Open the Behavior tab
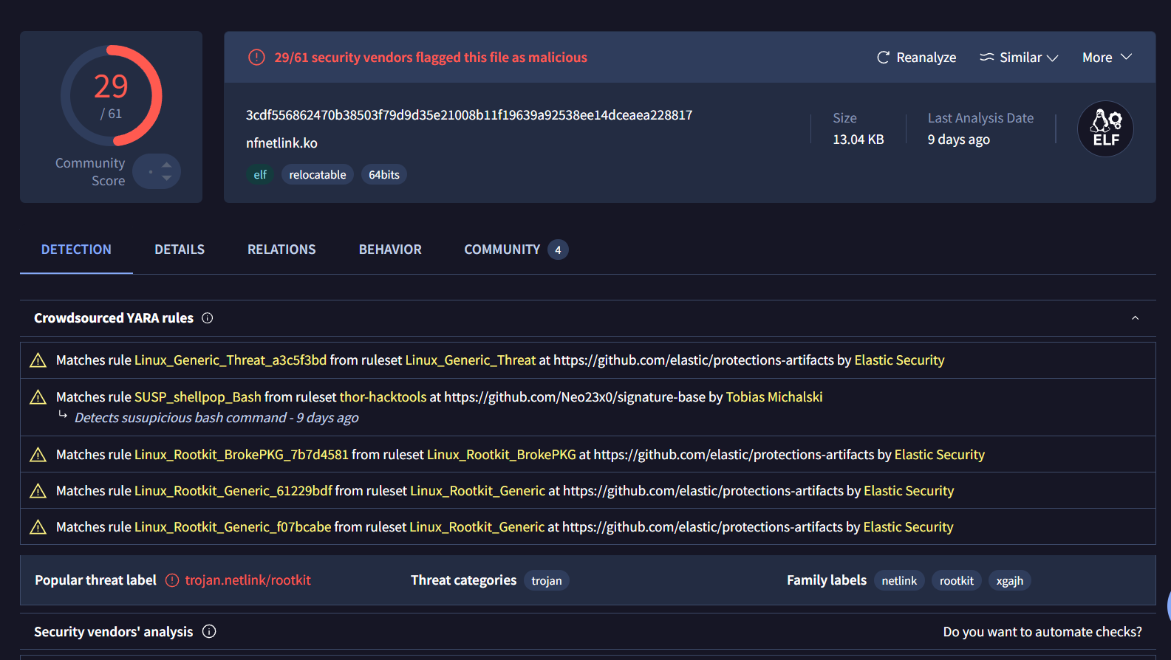This screenshot has height=660, width=1171. pos(390,250)
